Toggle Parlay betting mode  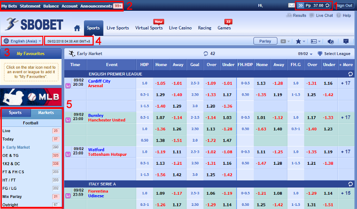tap(265, 41)
